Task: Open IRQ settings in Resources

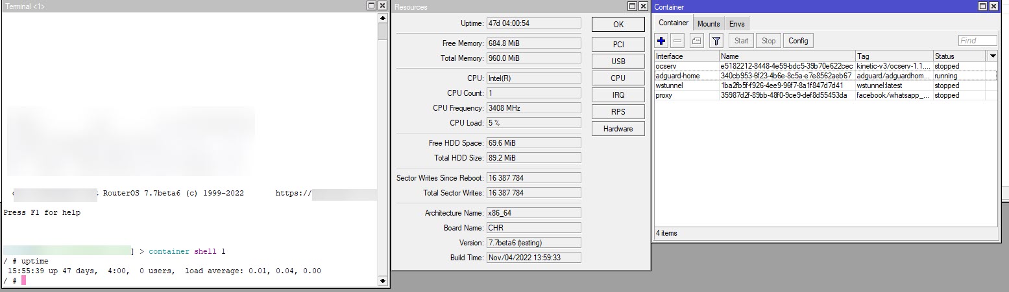Action: pos(618,95)
